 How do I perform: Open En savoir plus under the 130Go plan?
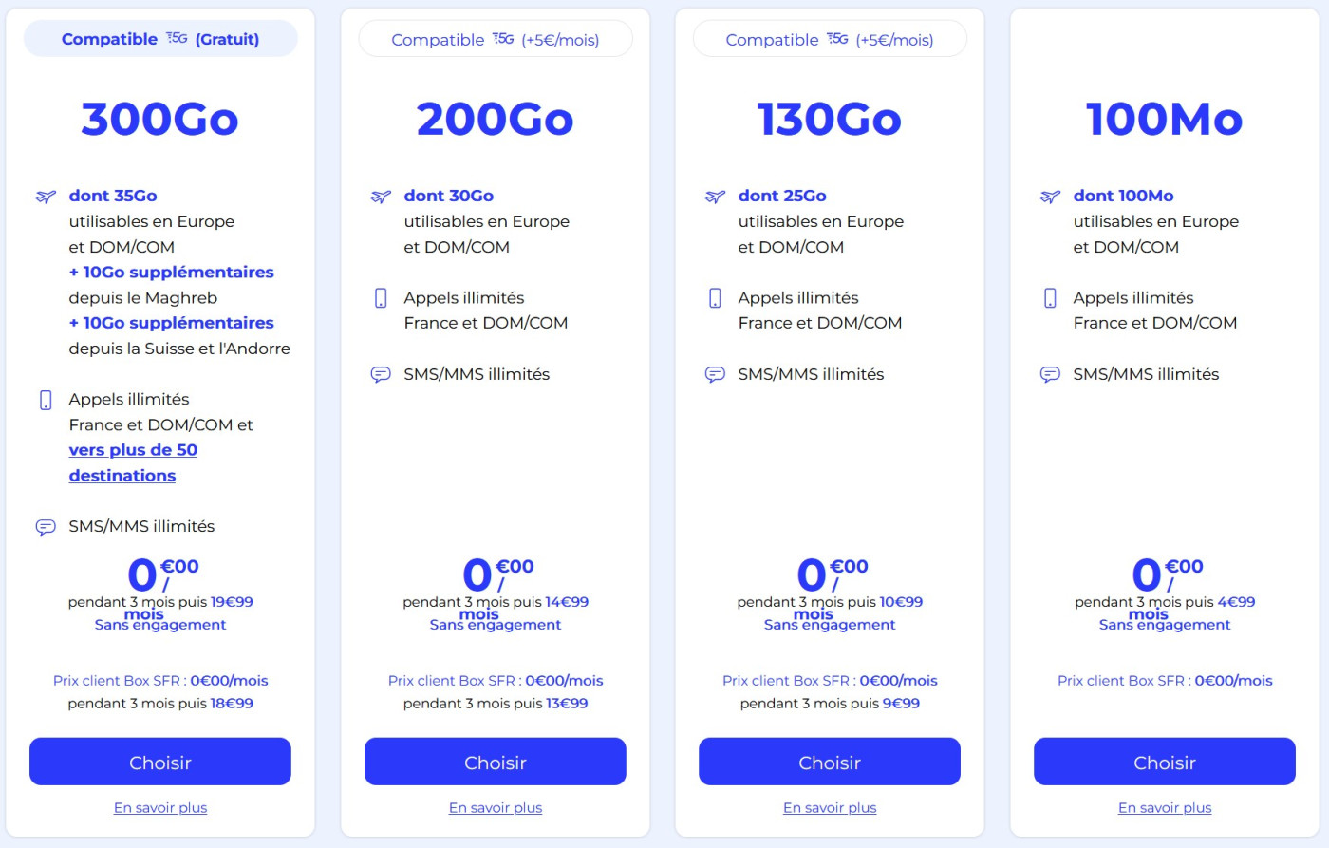[x=830, y=807]
